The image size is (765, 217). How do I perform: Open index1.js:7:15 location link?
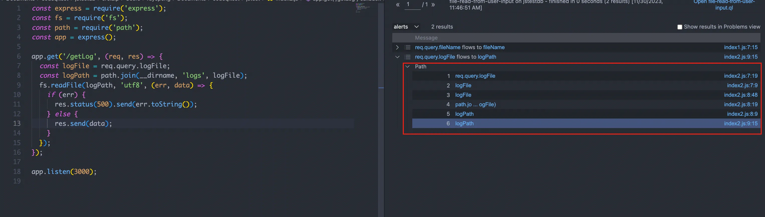[741, 48]
